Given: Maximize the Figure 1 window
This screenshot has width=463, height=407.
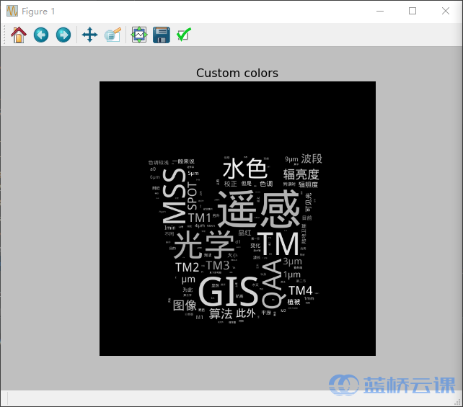Looking at the screenshot, I should (413, 11).
